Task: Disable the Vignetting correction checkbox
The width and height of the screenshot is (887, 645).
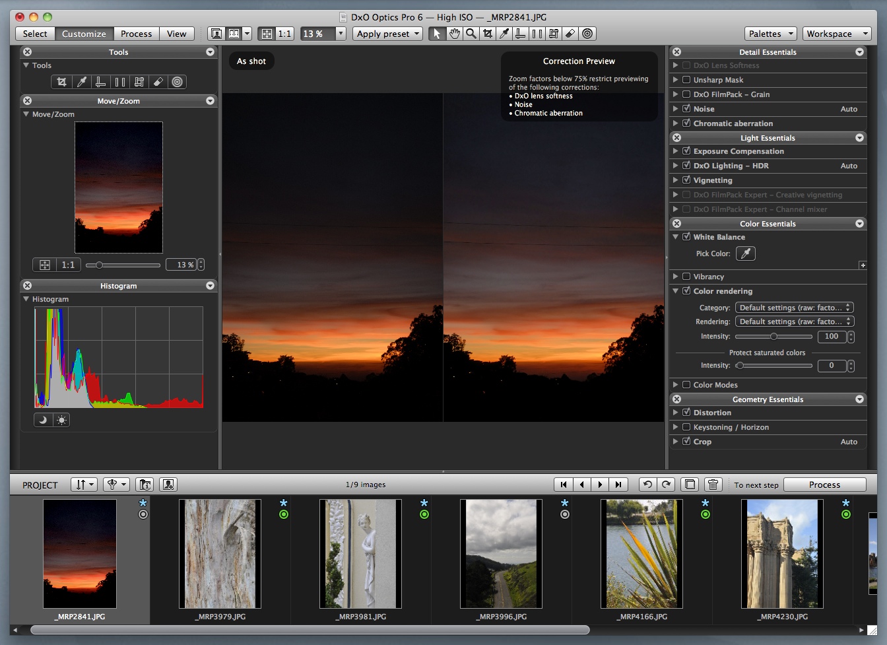Action: (686, 180)
